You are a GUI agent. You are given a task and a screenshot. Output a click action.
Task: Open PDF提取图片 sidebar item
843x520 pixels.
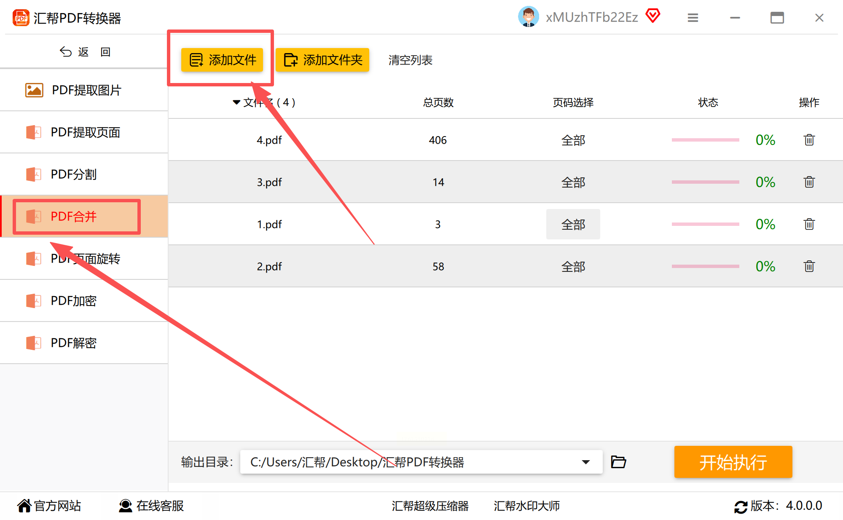point(86,90)
